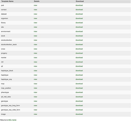Download the marker template
The image size is (131, 121).
pos(79,58)
